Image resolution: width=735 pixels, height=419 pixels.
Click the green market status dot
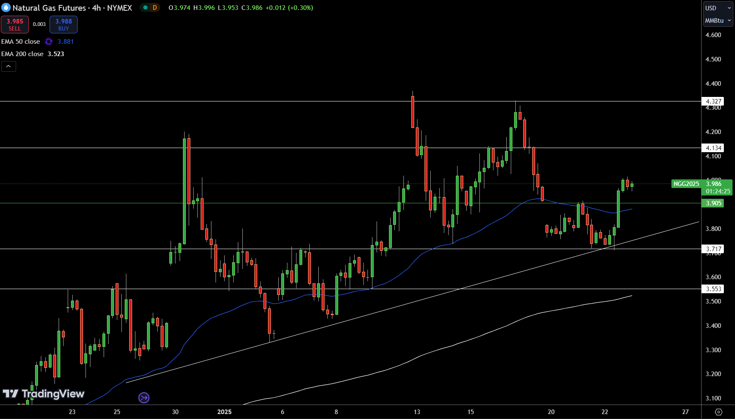[145, 7]
